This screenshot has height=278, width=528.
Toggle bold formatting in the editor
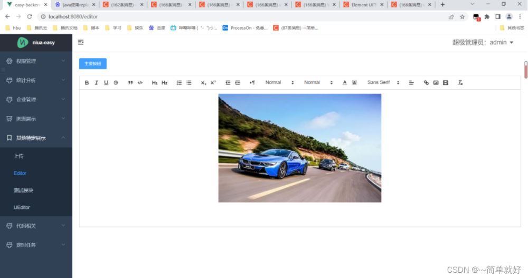pos(87,83)
